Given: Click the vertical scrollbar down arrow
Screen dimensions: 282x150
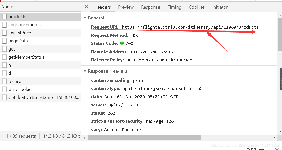Looking at the screenshot, I should [280, 131].
